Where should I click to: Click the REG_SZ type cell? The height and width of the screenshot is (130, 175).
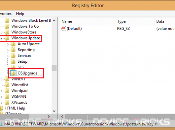[x=123, y=29]
